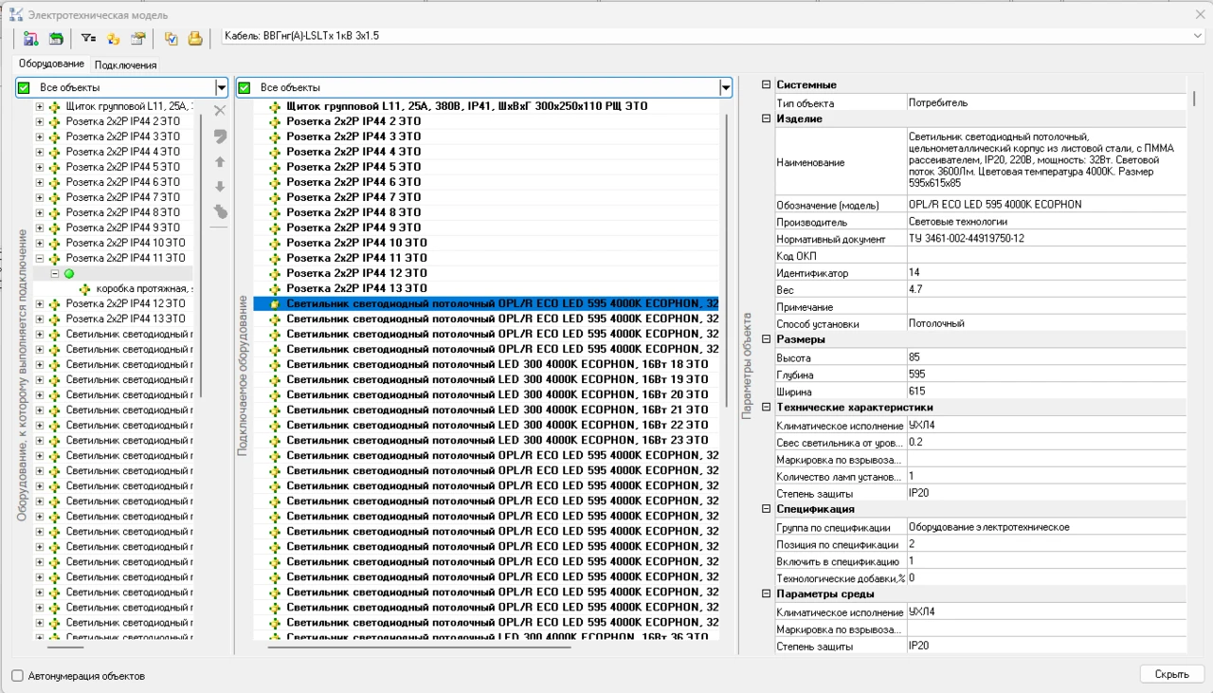Viewport: 1213px width, 693px height.
Task: Click the middle list horizontal scrollbar
Action: [x=419, y=647]
